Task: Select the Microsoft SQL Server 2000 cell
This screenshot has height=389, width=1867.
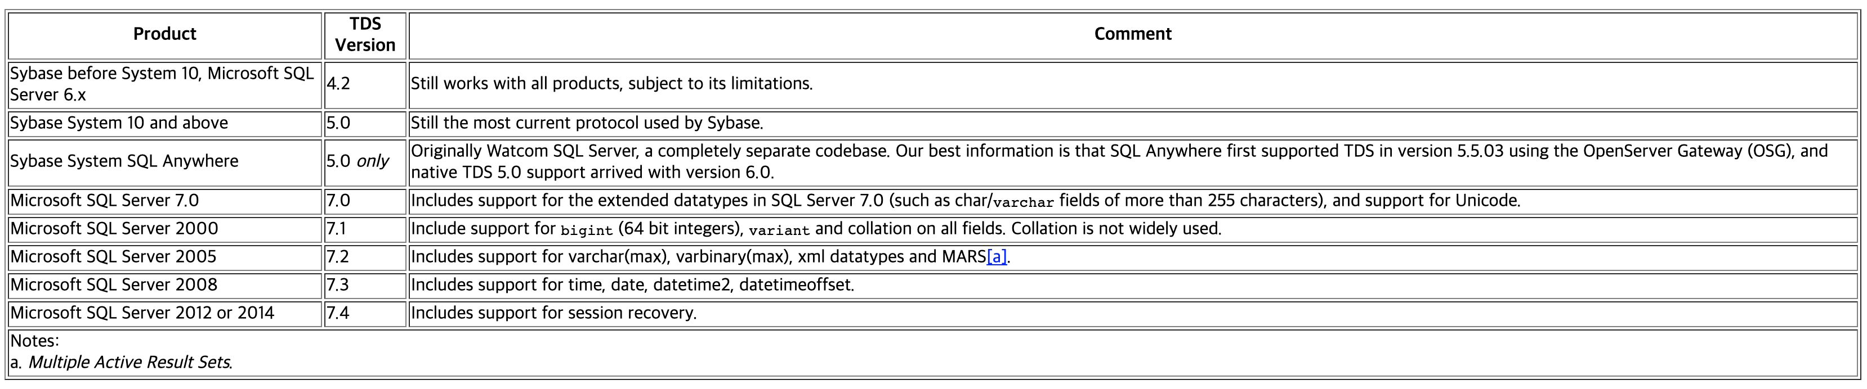Action: (164, 229)
